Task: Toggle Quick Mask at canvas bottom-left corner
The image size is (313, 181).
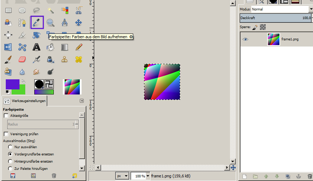Action: [92, 168]
